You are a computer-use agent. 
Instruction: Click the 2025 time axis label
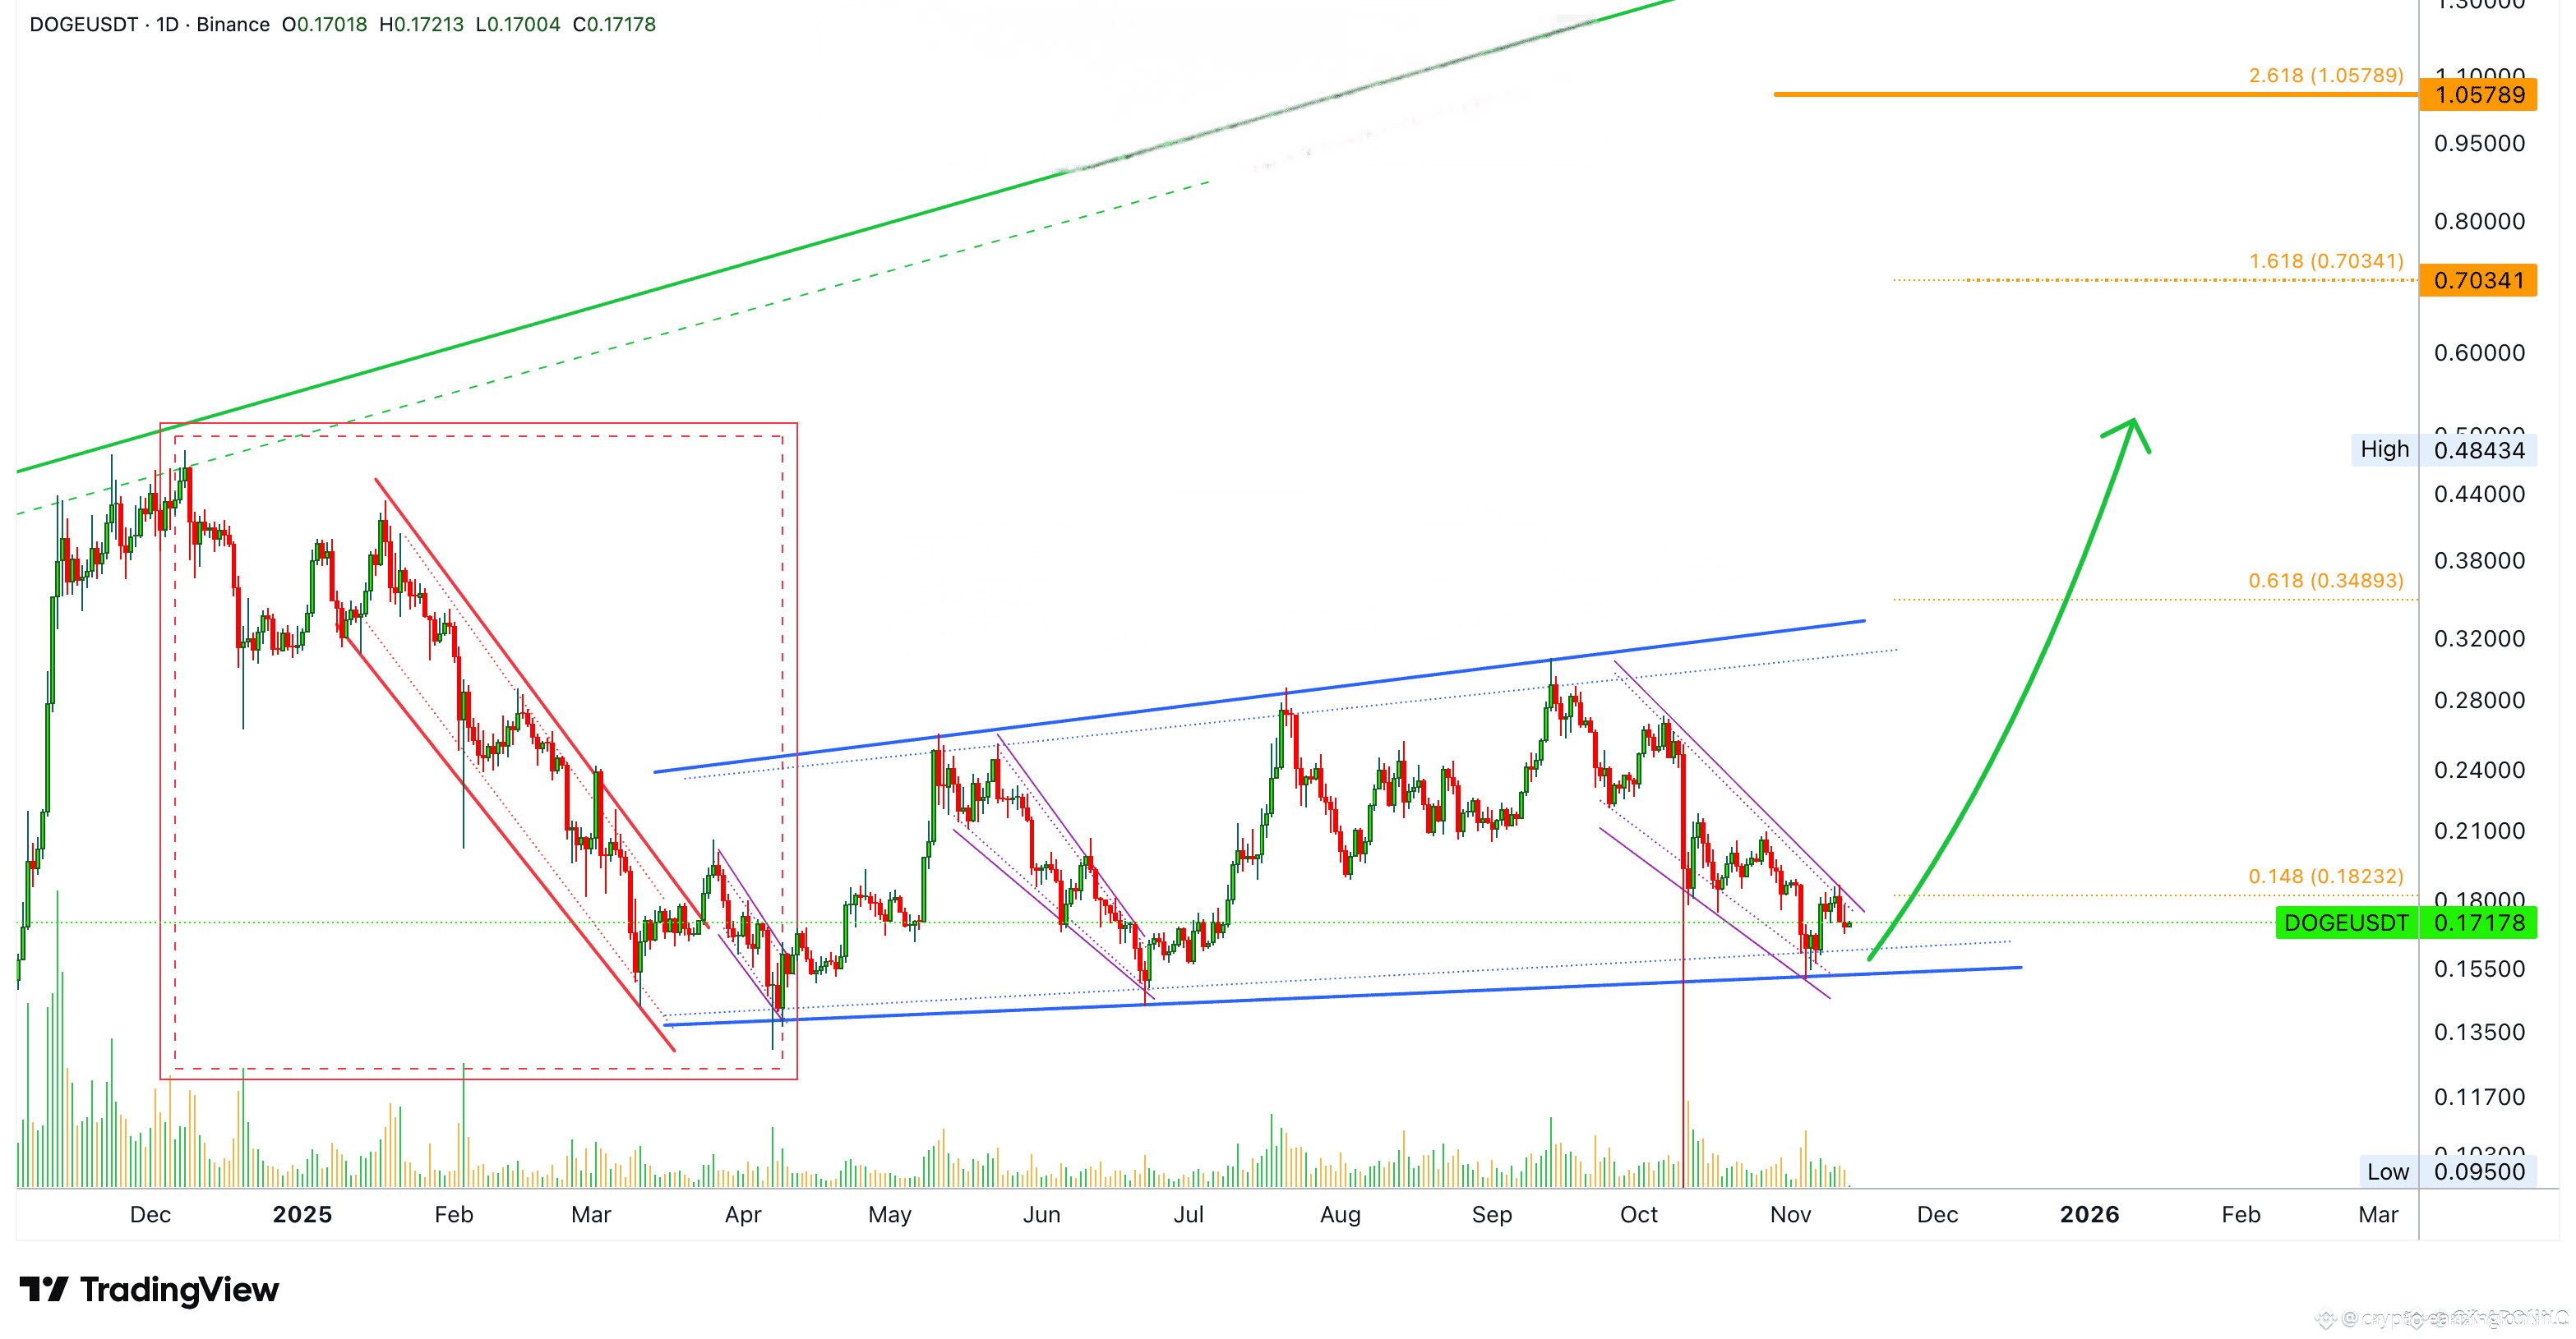(x=302, y=1215)
